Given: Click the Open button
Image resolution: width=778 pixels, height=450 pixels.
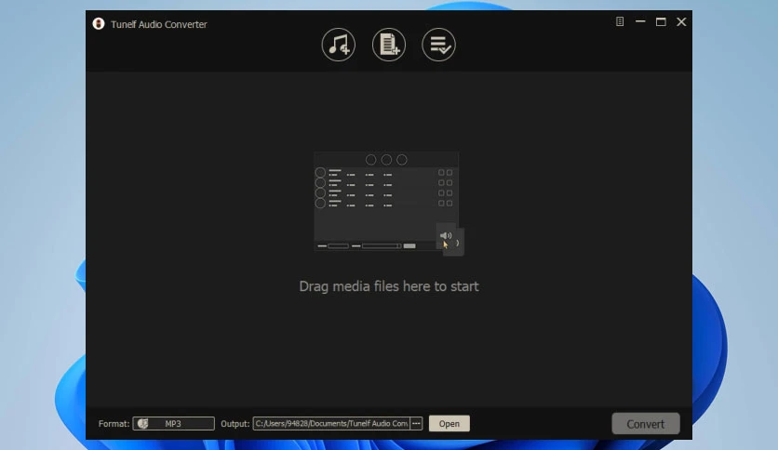Looking at the screenshot, I should tap(449, 423).
